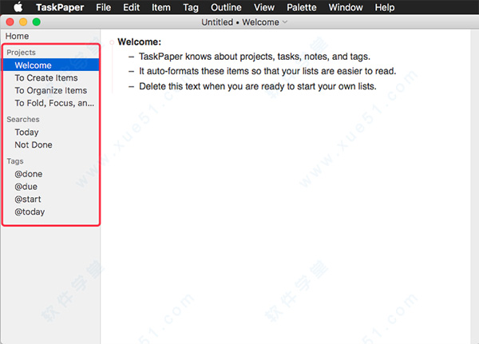
Task: Click the title bar document dropdown chevron
Action: [x=285, y=22]
